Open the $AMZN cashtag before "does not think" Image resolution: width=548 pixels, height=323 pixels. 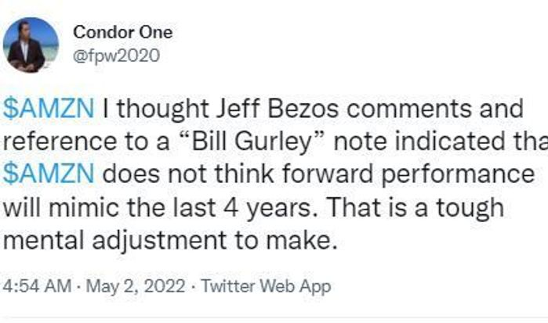pyautogui.click(x=49, y=172)
